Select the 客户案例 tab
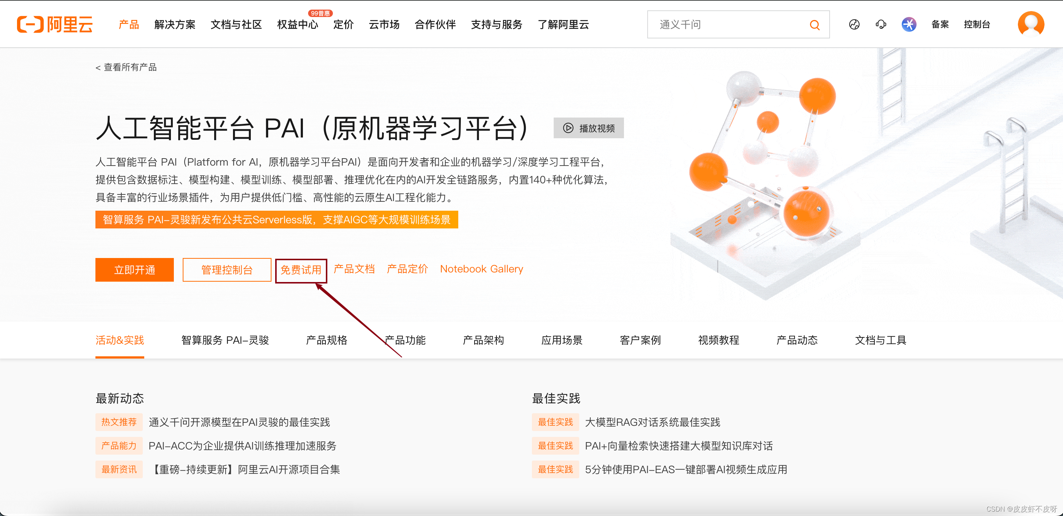 [641, 340]
